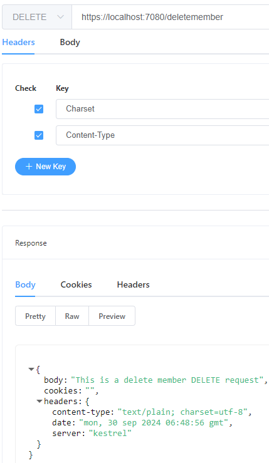
Task: Uncheck the Charset header checkbox
Action: [39, 109]
